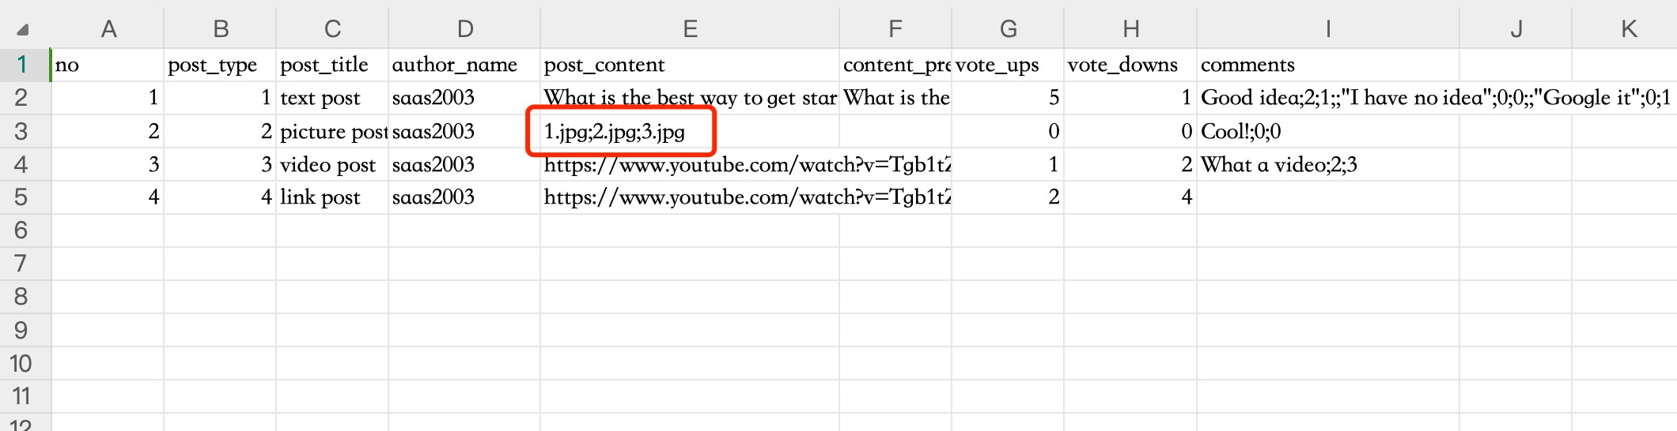Click the select-all corner triangle

(23, 30)
